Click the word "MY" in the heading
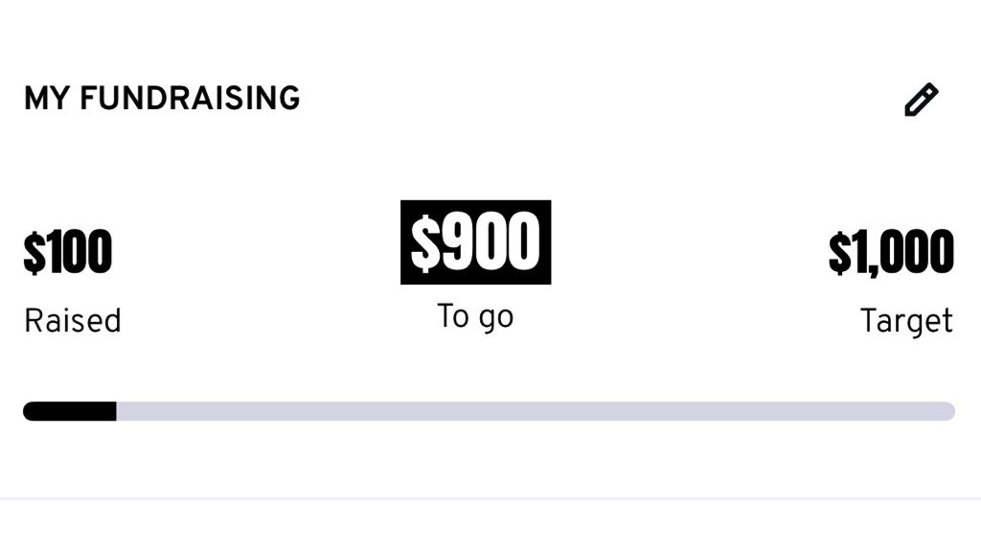The width and height of the screenshot is (981, 552). click(x=47, y=99)
